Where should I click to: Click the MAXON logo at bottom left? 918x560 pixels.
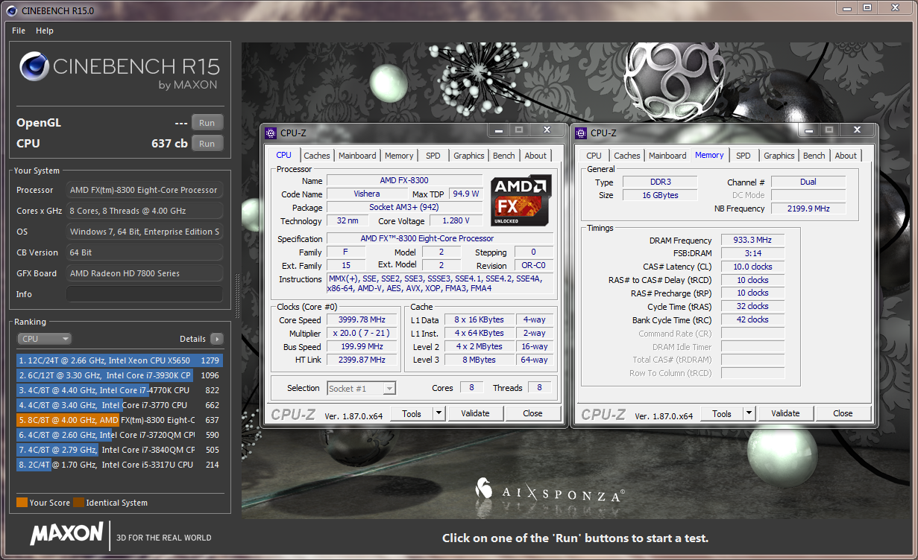66,534
